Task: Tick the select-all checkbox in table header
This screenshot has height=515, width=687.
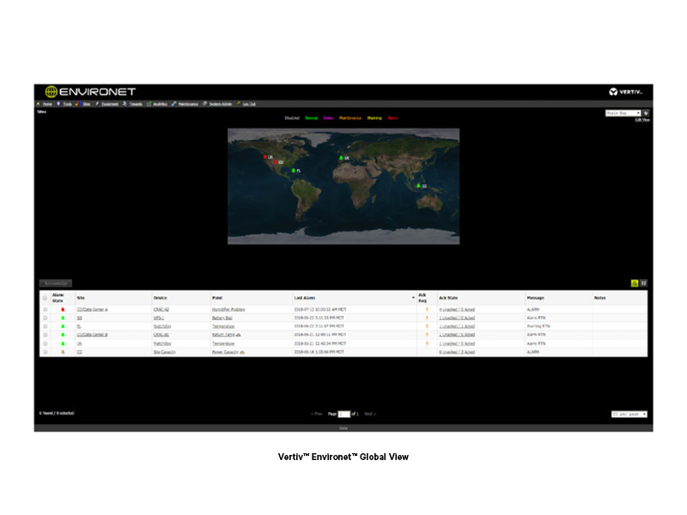Action: pyautogui.click(x=46, y=298)
